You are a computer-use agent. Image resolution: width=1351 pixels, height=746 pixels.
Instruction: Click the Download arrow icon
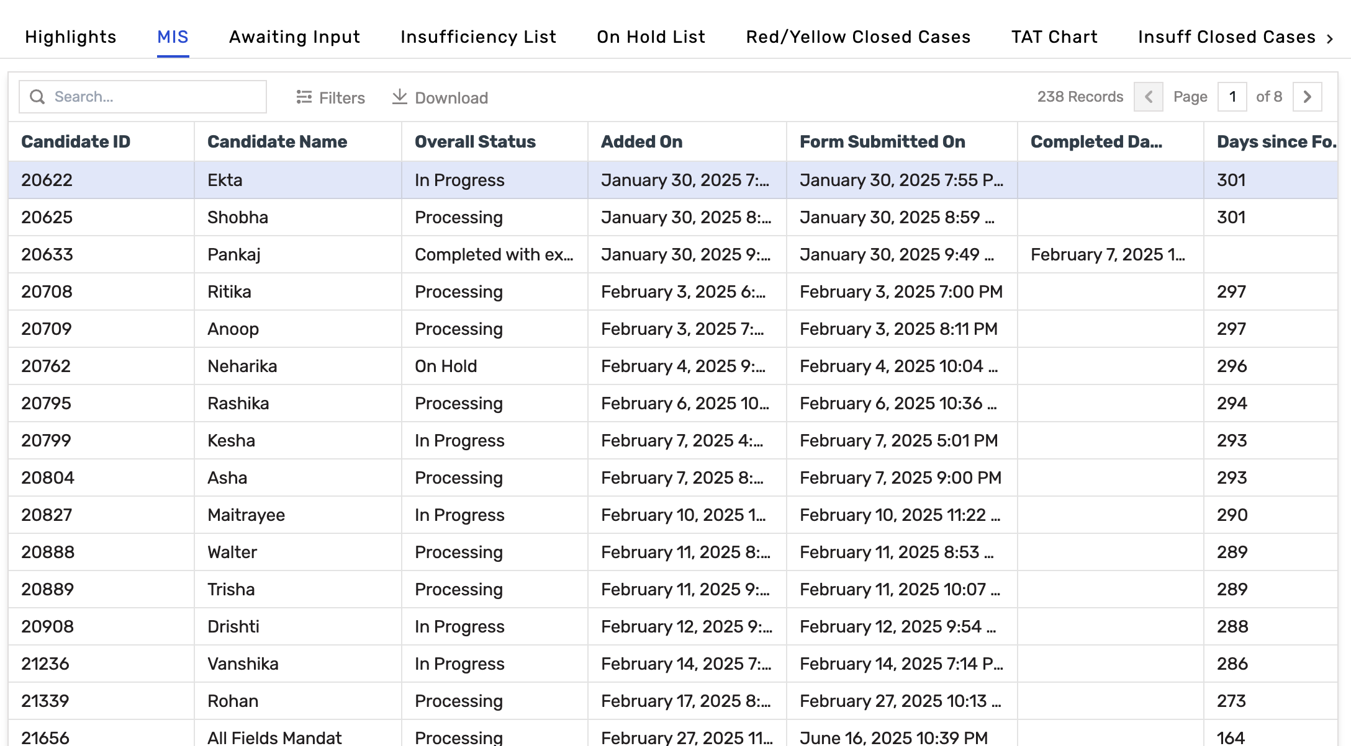coord(400,97)
